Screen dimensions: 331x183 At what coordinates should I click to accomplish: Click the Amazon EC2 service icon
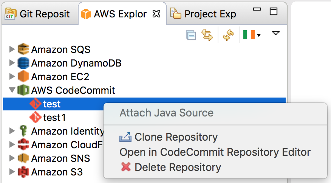(23, 77)
